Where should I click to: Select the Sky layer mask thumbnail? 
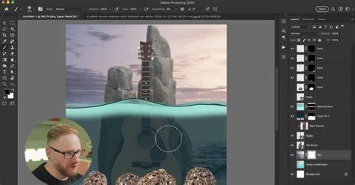(312, 155)
